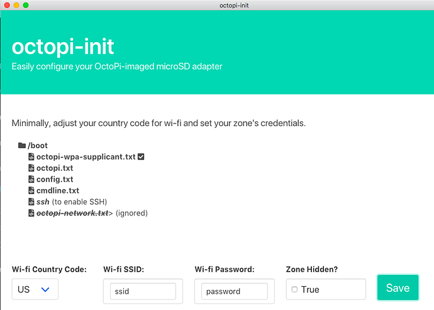Screen dimensions: 434x310
Task: Click the /boot folder label
Action: pyautogui.click(x=38, y=146)
